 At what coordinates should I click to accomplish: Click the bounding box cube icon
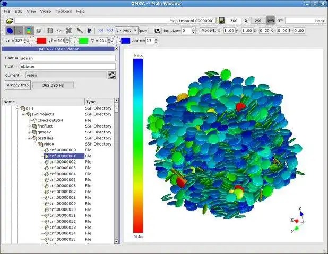point(39,31)
